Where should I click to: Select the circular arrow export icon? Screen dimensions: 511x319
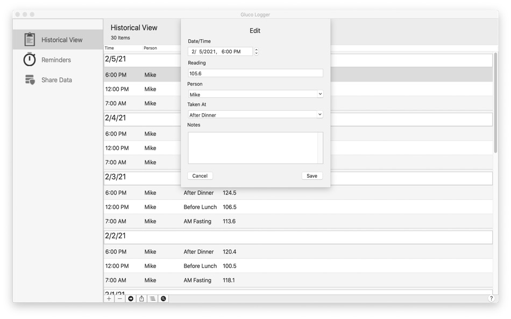[130, 299]
